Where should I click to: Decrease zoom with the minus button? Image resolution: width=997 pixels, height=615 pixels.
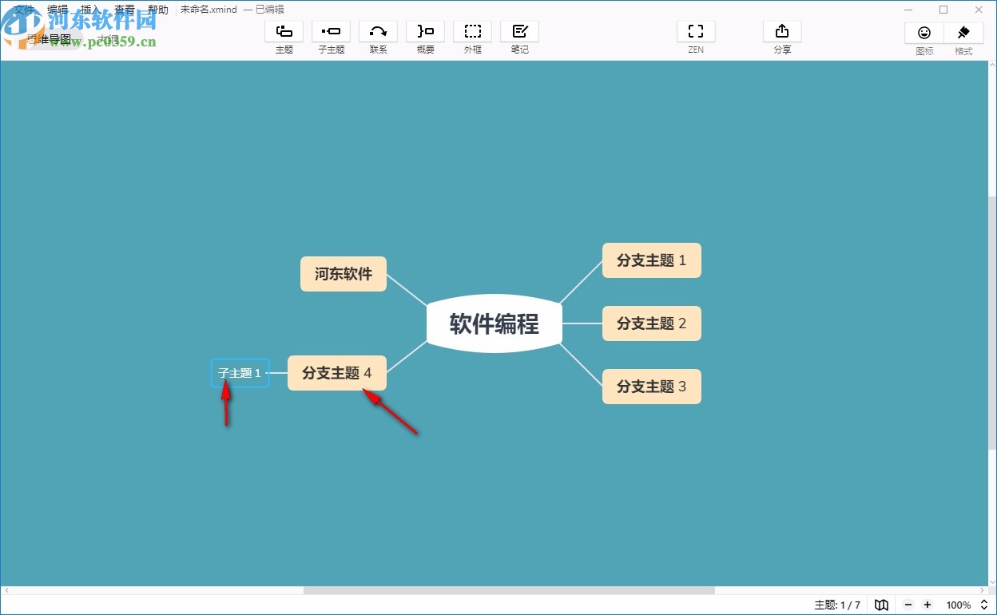click(908, 605)
